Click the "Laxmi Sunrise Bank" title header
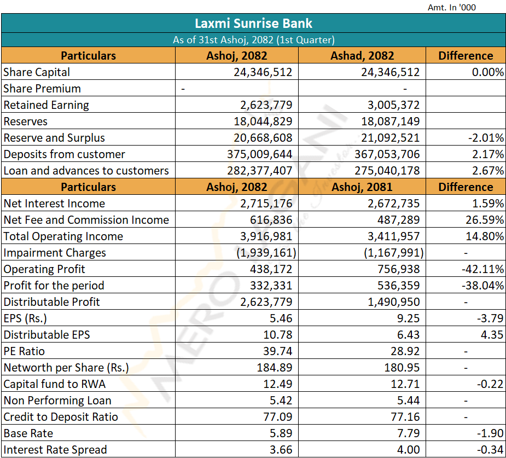 point(253,24)
